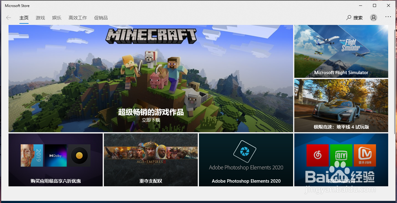Go to the 高效工作 tab
Viewport: 397px width, 203px height.
click(78, 18)
